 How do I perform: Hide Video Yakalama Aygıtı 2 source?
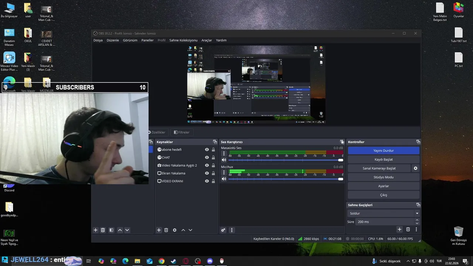point(207,166)
